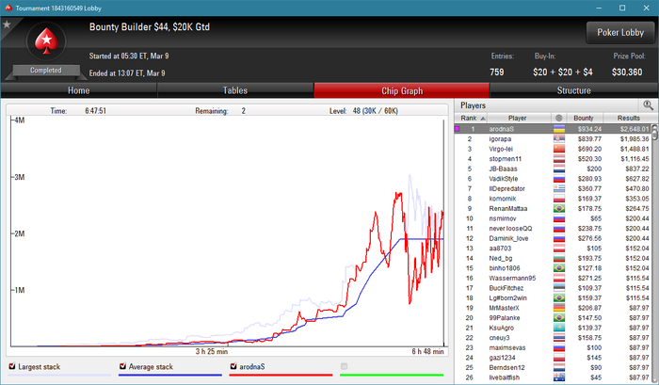This screenshot has width=659, height=385.
Task: Click the green unused color line
Action: coord(392,375)
